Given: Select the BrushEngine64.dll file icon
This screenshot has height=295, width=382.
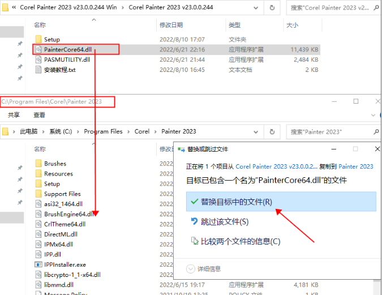Looking at the screenshot, I should tap(38, 214).
